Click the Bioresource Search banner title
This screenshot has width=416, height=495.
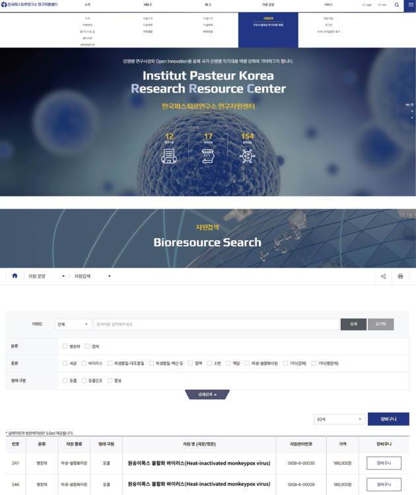point(207,242)
